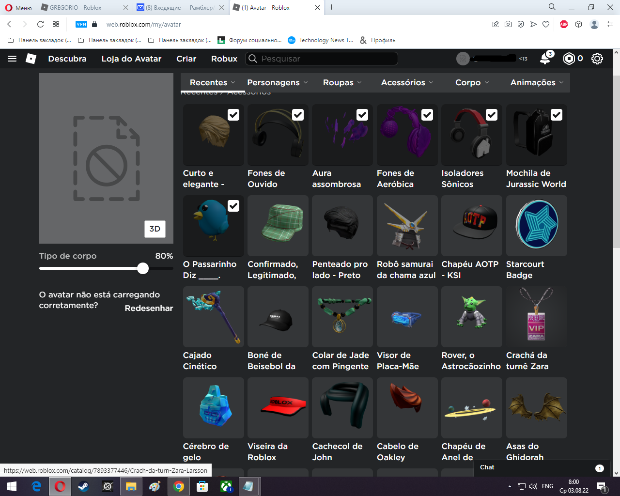Open Opera speed dial grid icon
This screenshot has height=496, width=620.
pyautogui.click(x=56, y=24)
